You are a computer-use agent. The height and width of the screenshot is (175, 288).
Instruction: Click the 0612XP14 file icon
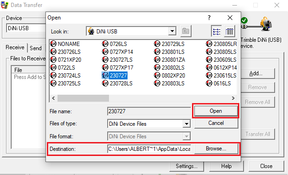[209, 68]
